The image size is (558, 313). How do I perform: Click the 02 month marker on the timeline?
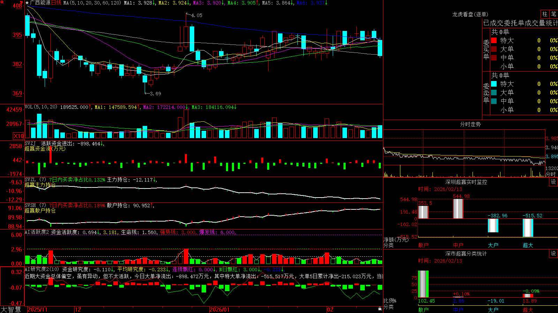tap(330, 310)
